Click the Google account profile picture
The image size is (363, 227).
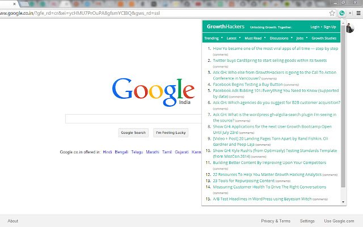(349, 29)
